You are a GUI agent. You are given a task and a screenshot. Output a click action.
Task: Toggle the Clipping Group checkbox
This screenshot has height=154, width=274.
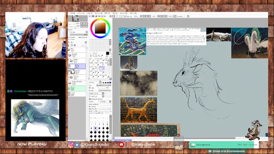pyautogui.click(x=77, y=37)
